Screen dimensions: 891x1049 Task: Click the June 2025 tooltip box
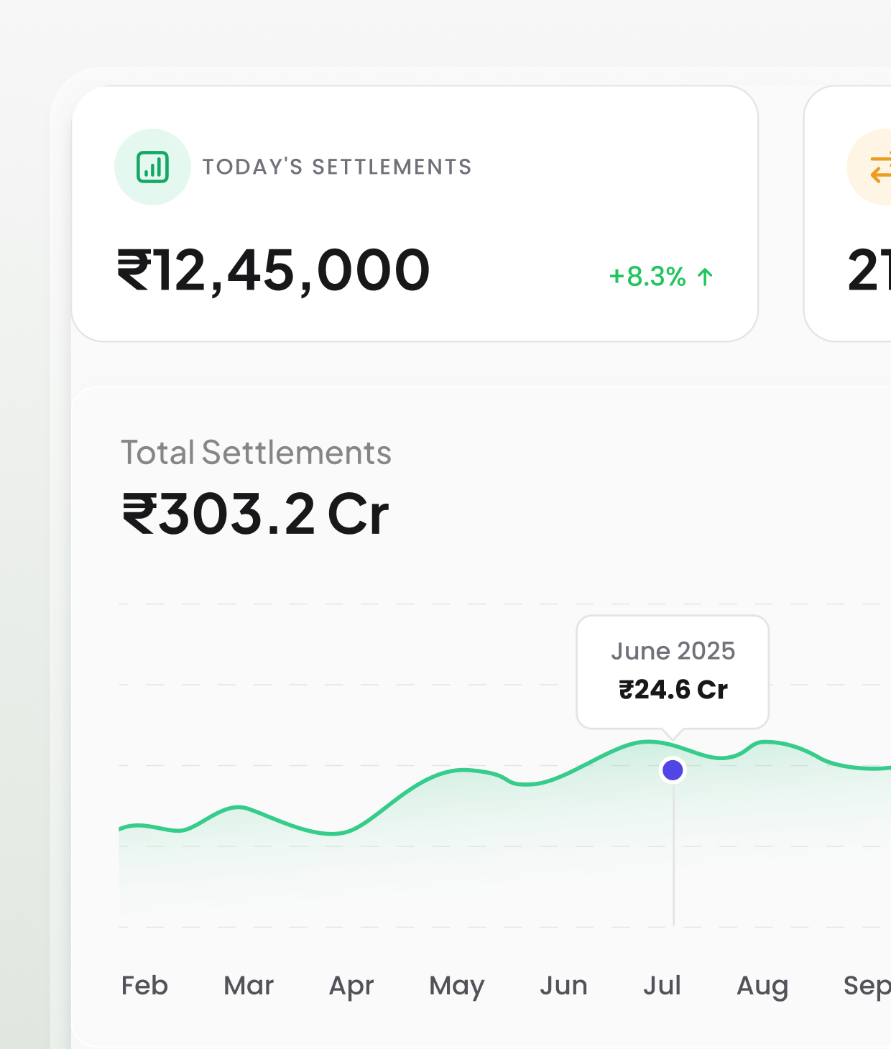(673, 673)
